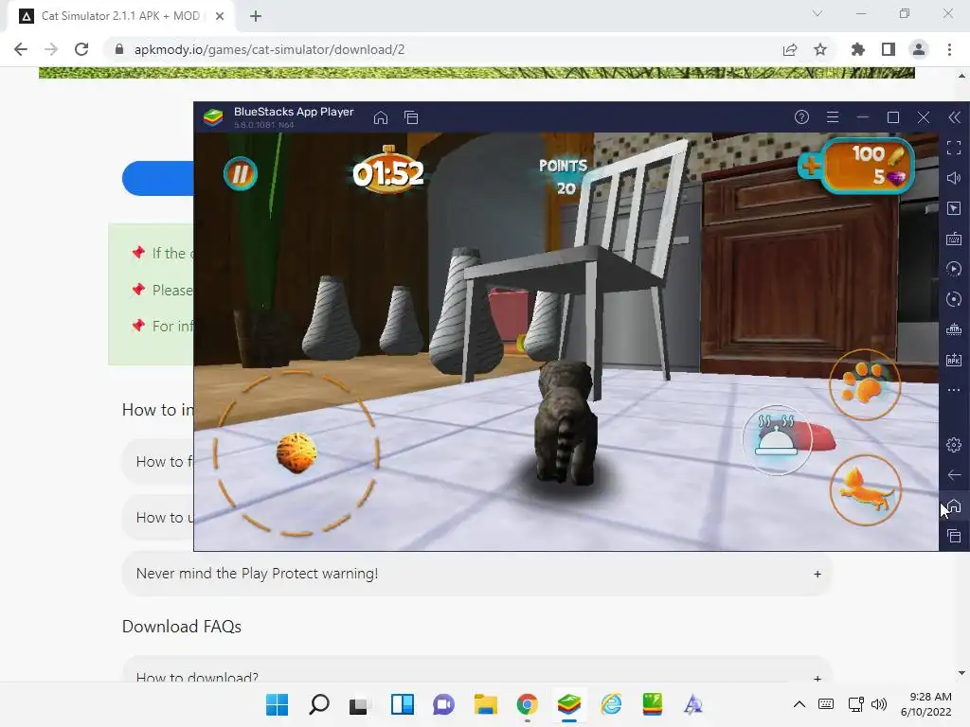Screen dimensions: 970x727
Task: Click Install APK icon in sidebar
Action: coord(954,360)
